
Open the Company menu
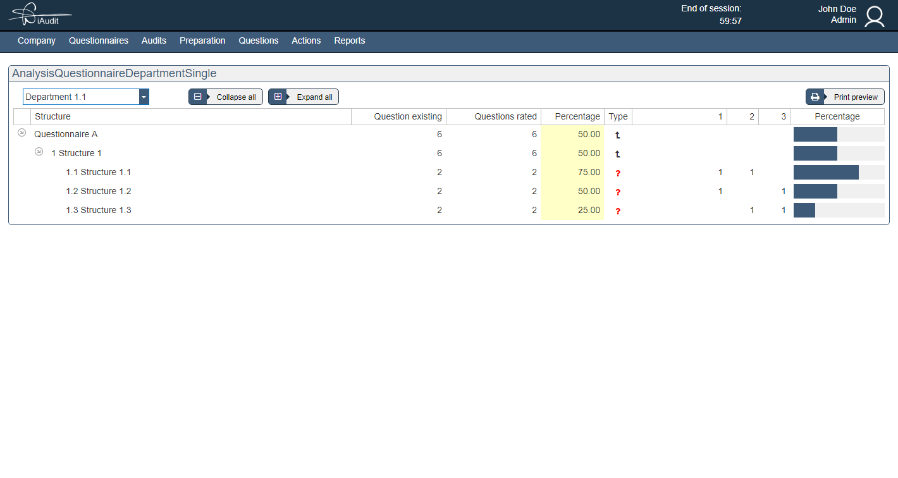click(37, 40)
